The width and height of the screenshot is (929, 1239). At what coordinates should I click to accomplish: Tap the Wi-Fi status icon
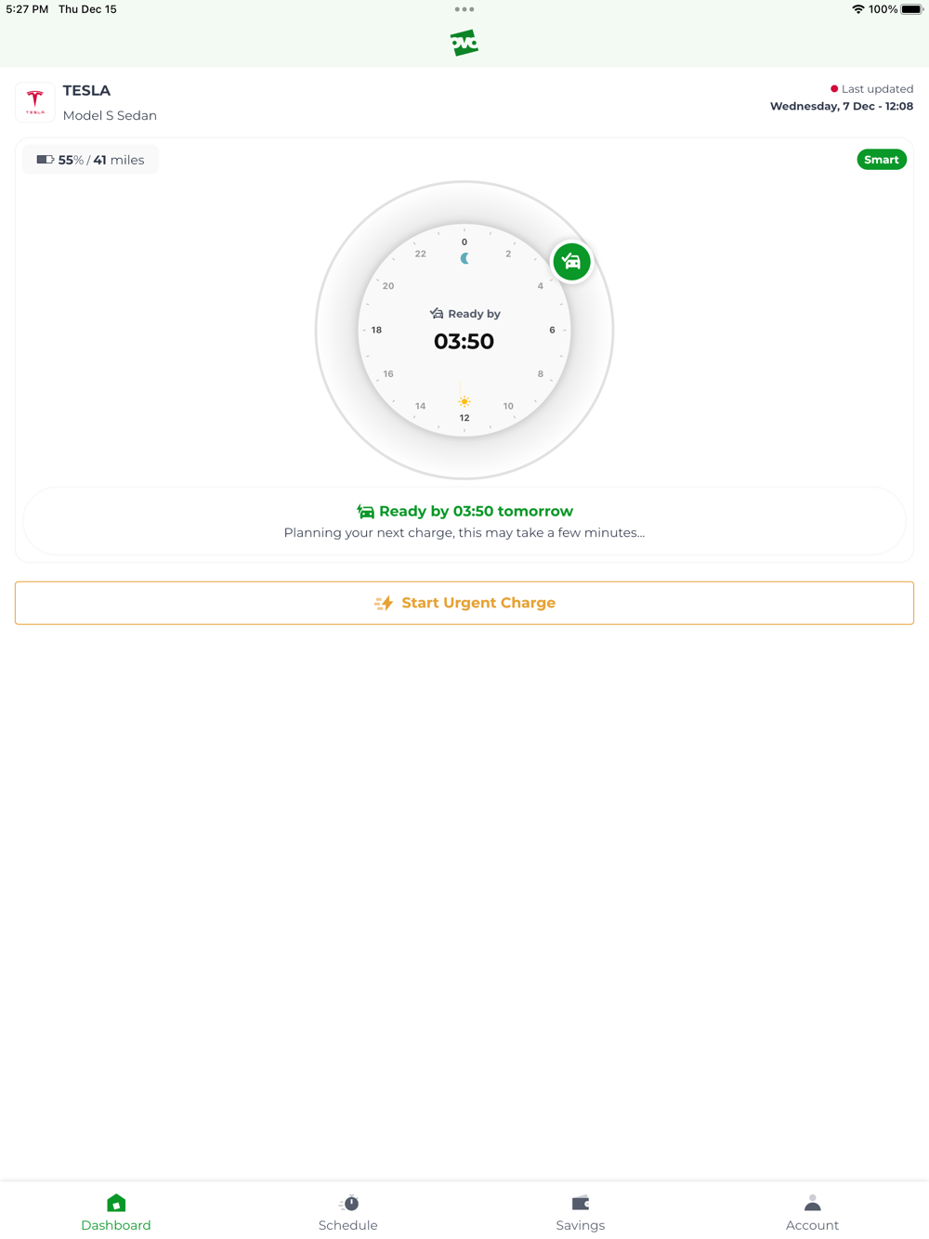pos(857,9)
